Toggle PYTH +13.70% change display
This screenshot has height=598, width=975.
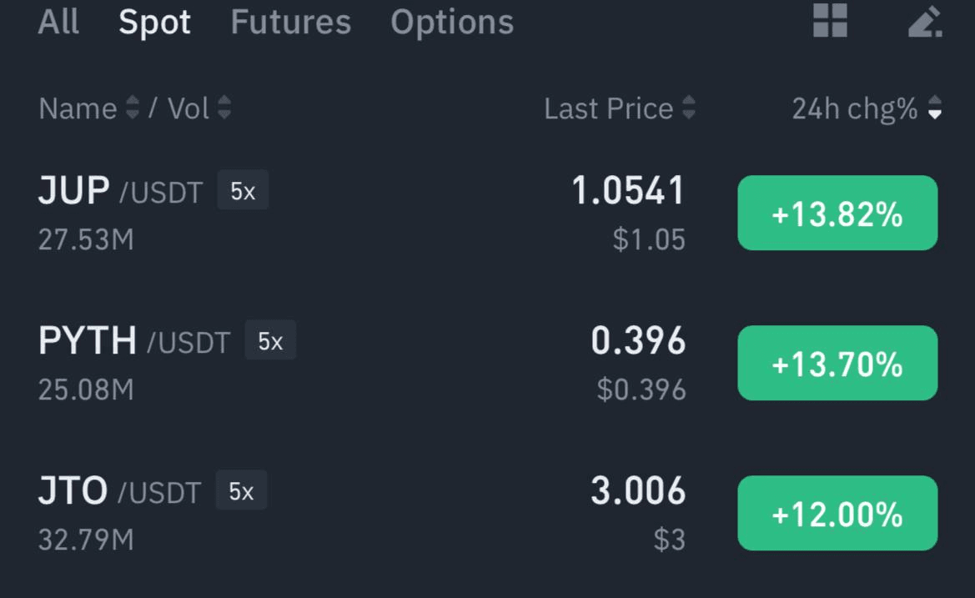(x=837, y=363)
